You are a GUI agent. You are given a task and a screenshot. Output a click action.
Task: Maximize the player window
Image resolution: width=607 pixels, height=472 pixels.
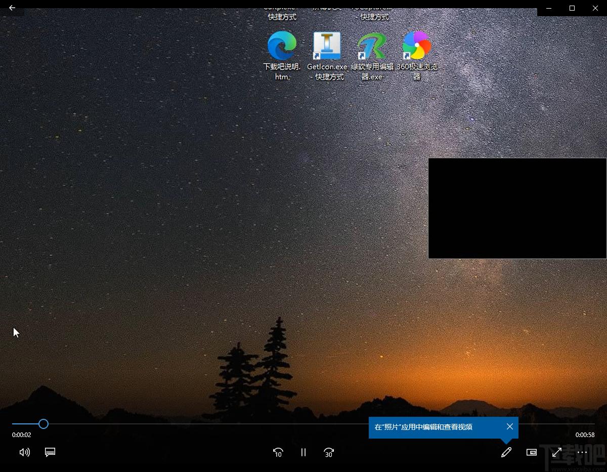pos(572,8)
